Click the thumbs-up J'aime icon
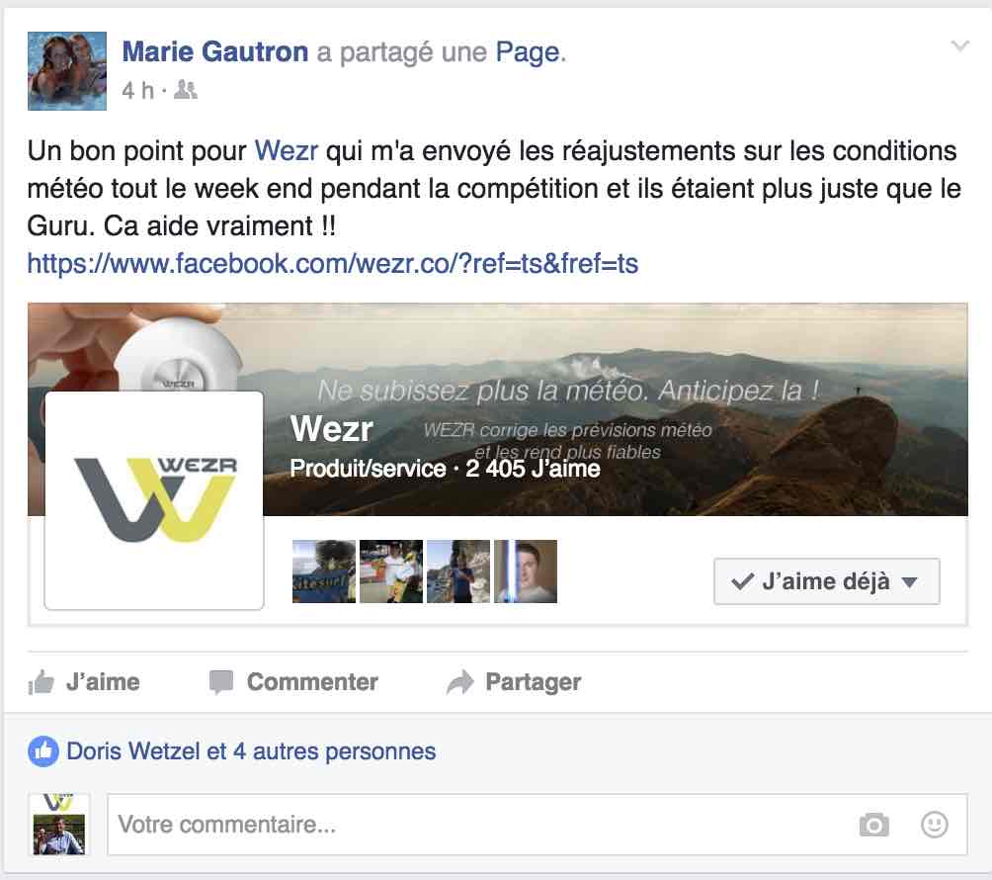Viewport: 992px width, 880px height. coord(41,682)
